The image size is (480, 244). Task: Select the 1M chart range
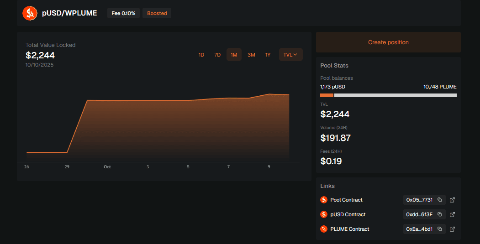pyautogui.click(x=234, y=55)
